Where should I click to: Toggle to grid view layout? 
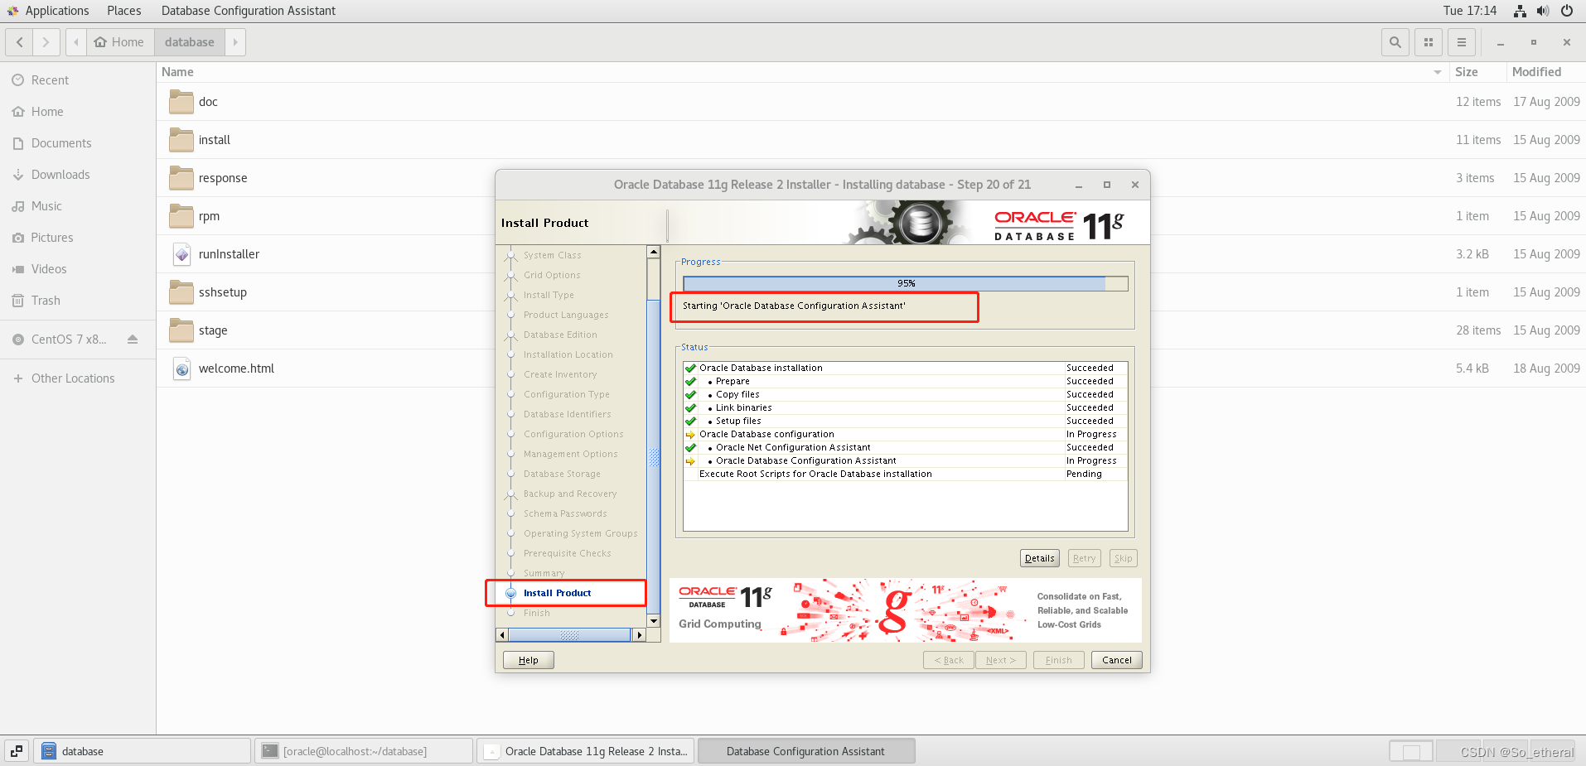[1428, 41]
